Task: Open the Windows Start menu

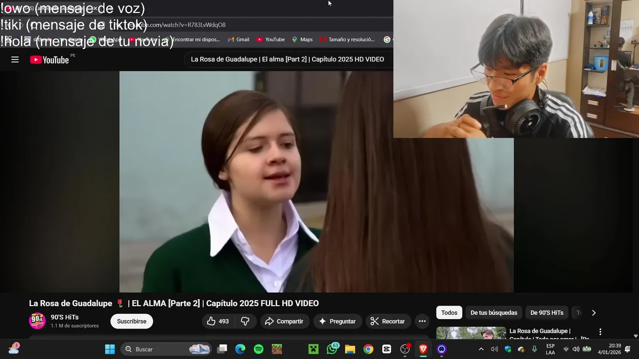Action: [110, 349]
